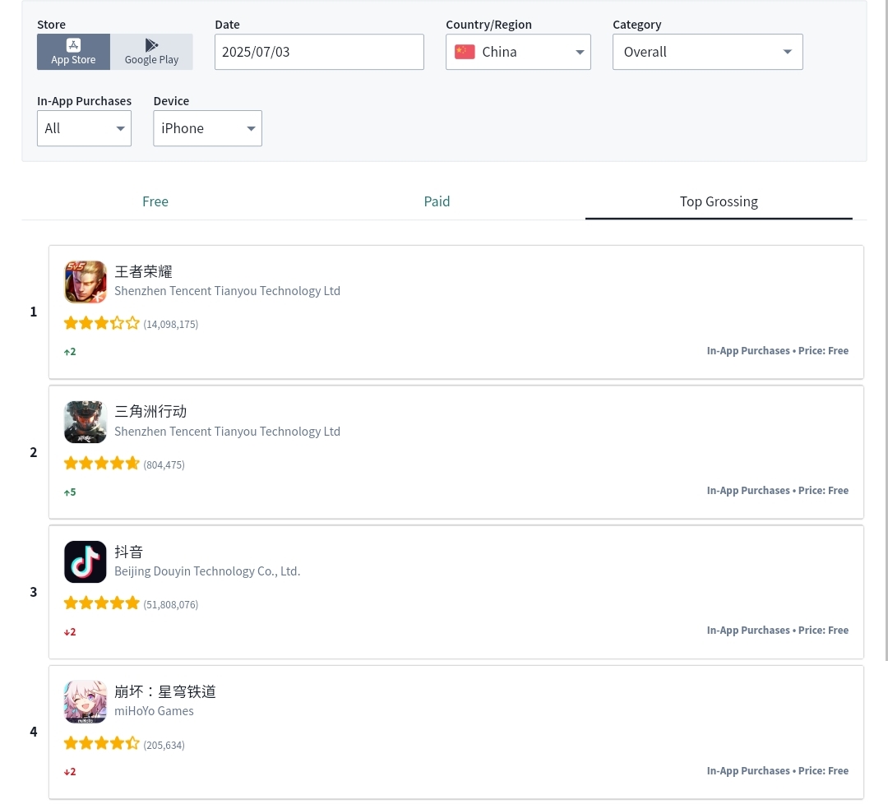This screenshot has height=804, width=888.
Task: Click the up 2 rank change indicator
Action: coord(70,352)
